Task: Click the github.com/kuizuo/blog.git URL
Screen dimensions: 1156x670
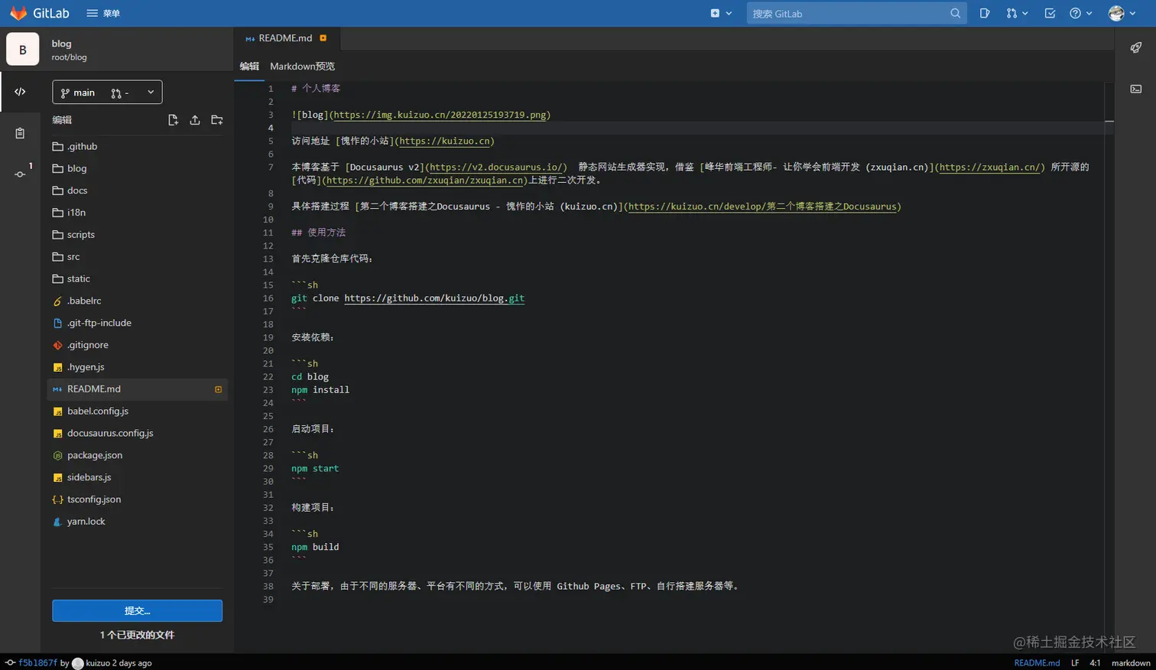Action: point(434,298)
